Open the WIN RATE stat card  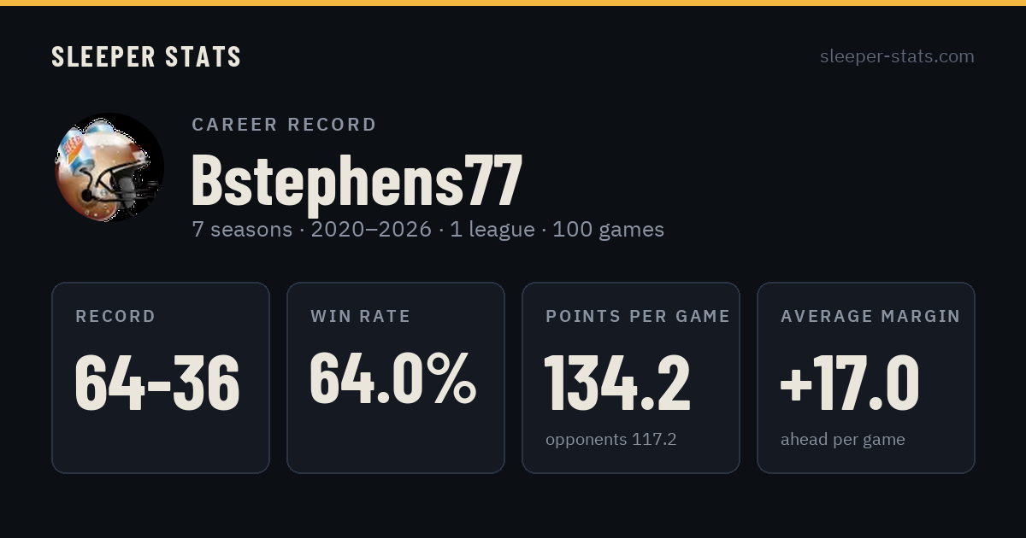pos(396,377)
